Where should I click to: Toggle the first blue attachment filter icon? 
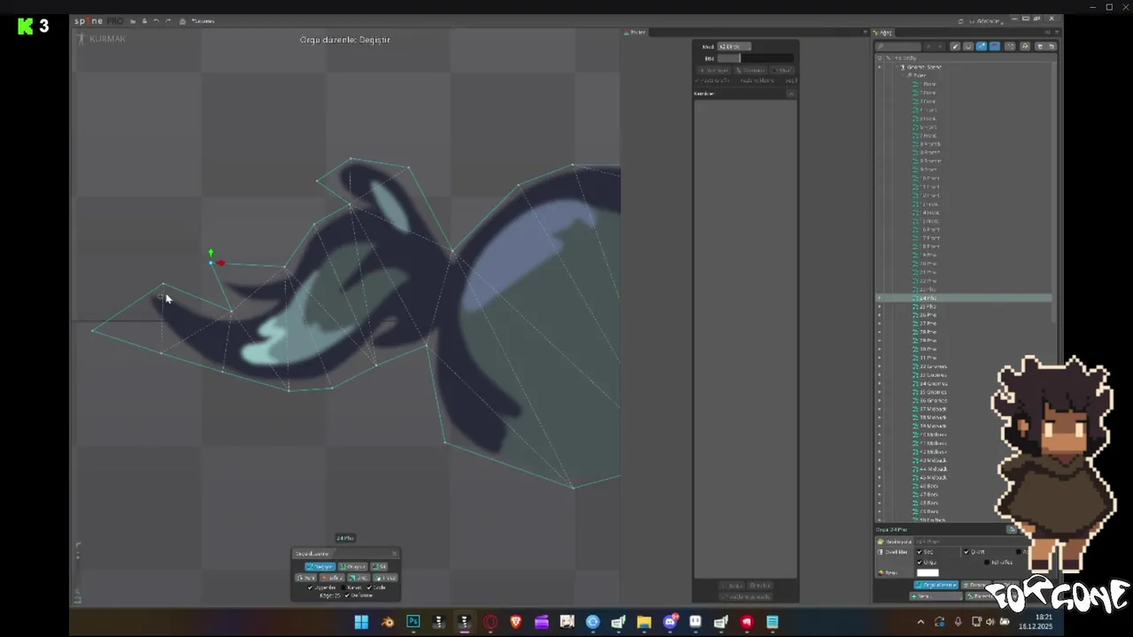[x=982, y=46]
